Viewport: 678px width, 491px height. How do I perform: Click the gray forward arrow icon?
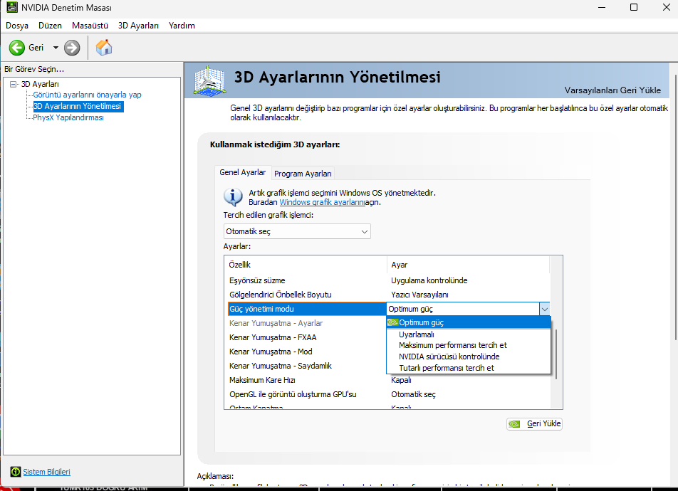point(72,48)
